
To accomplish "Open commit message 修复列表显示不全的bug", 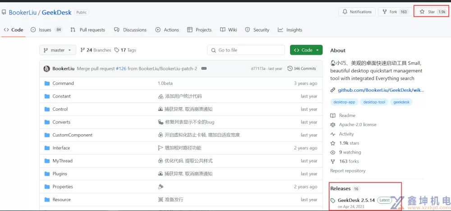I will click(x=186, y=122).
